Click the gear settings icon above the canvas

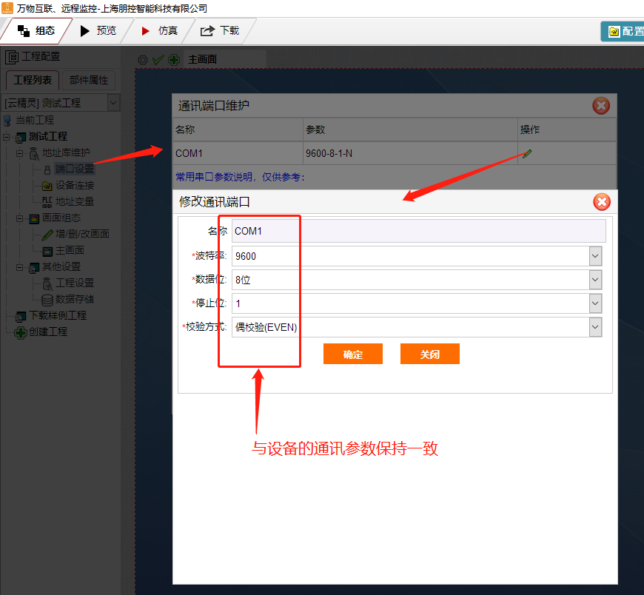[x=143, y=59]
